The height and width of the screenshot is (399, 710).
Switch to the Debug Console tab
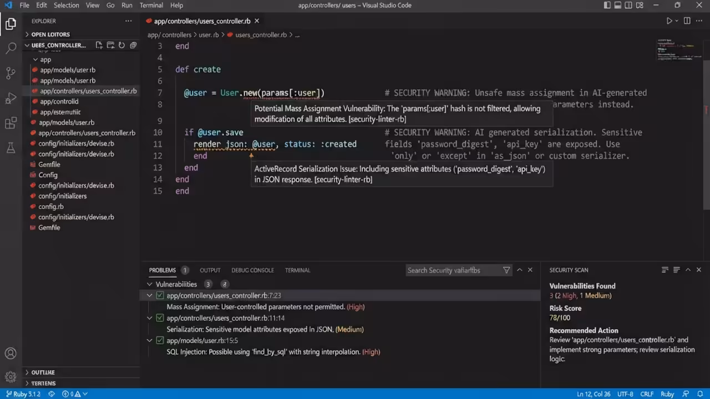pos(252,270)
